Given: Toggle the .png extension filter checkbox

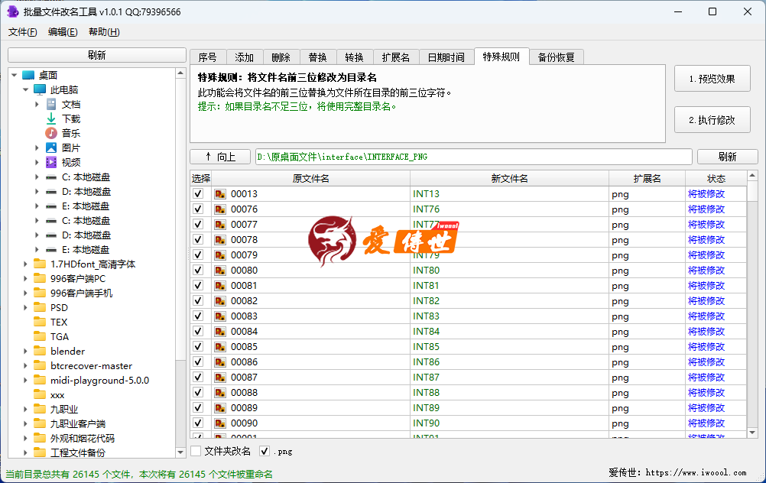Looking at the screenshot, I should coord(265,451).
